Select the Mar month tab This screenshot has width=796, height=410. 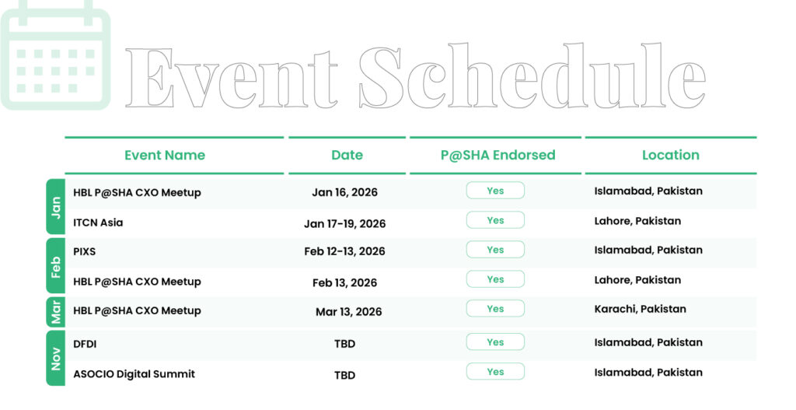point(55,310)
